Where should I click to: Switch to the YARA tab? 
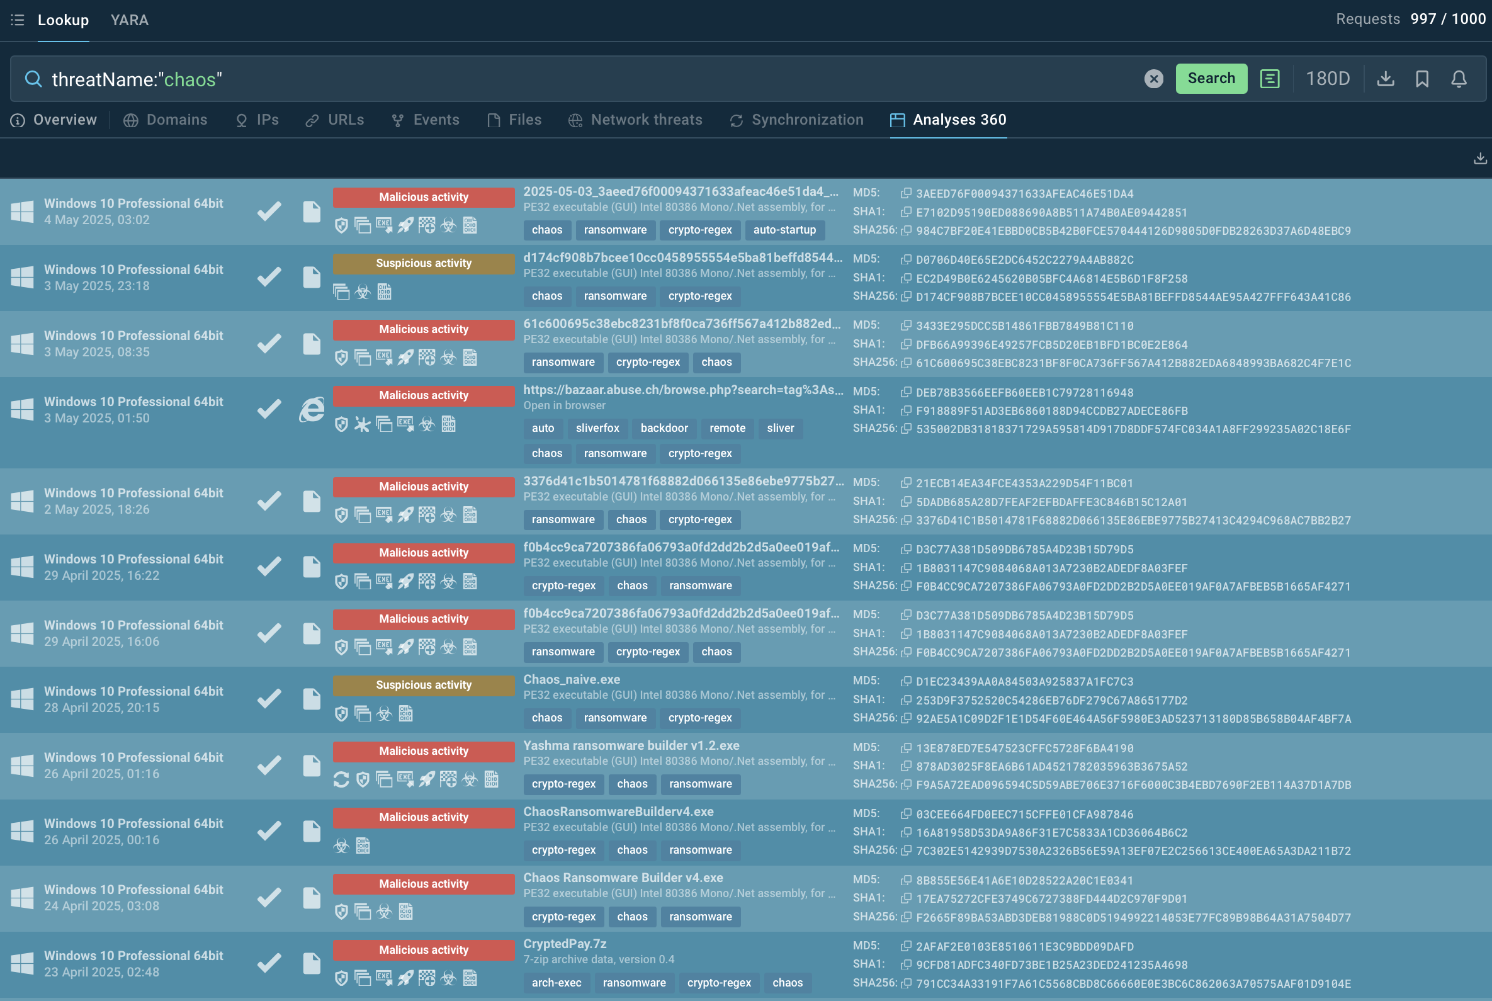tap(129, 20)
